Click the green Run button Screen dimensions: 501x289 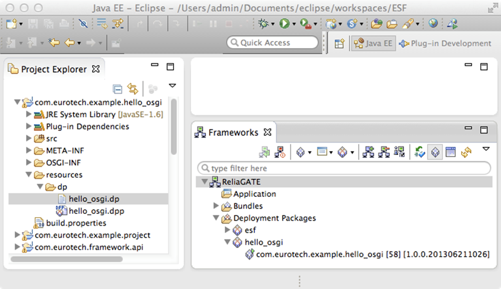point(284,23)
